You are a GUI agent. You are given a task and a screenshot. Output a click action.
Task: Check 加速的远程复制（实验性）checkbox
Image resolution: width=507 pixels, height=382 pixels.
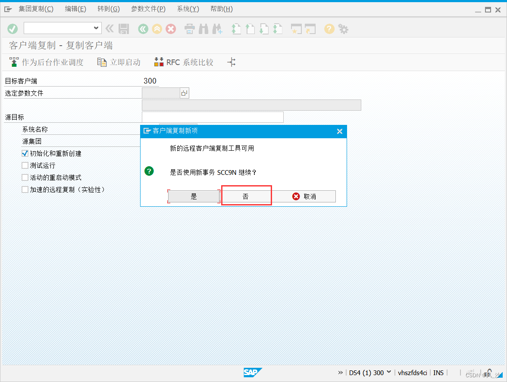click(x=25, y=189)
